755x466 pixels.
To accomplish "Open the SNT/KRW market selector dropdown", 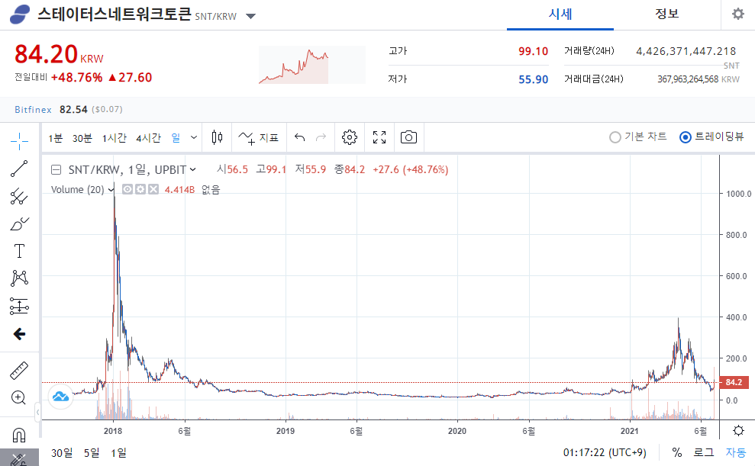I will (x=250, y=16).
